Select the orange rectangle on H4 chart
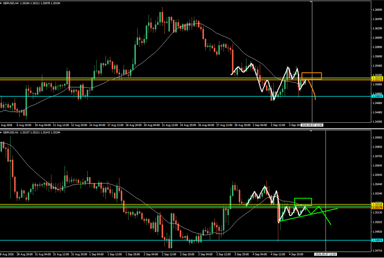The height and width of the screenshot is (258, 384). (312, 76)
